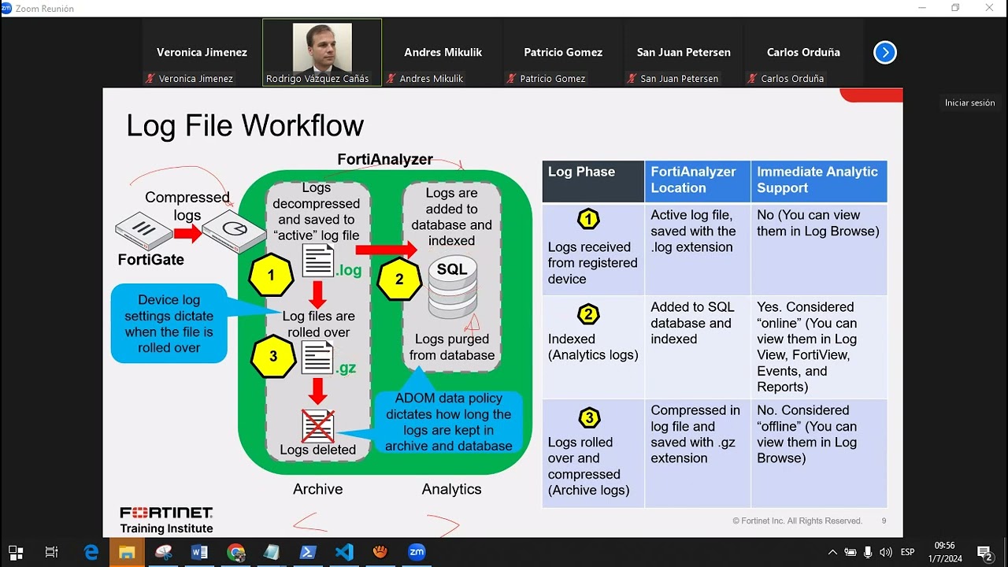Click the "Logs deleted" label
This screenshot has width=1008, height=567.
pyautogui.click(x=318, y=450)
